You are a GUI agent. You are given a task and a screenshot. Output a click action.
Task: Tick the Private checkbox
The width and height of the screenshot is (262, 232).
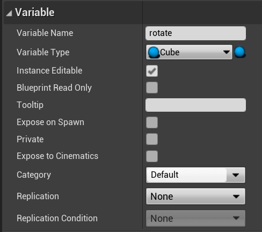pyautogui.click(x=152, y=139)
